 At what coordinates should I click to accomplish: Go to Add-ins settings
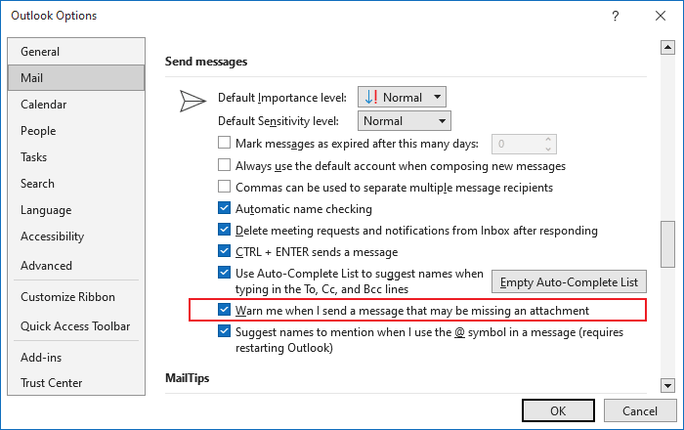[76, 357]
